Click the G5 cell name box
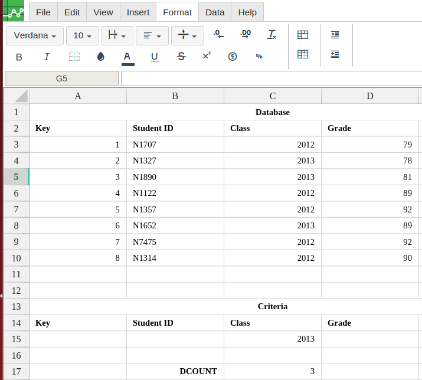This screenshot has width=422, height=380. point(61,78)
